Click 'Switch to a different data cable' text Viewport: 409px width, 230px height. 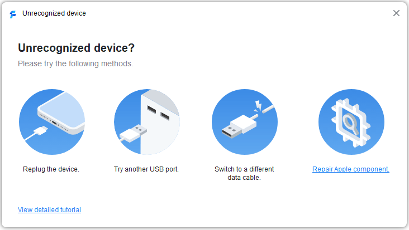[x=244, y=173]
